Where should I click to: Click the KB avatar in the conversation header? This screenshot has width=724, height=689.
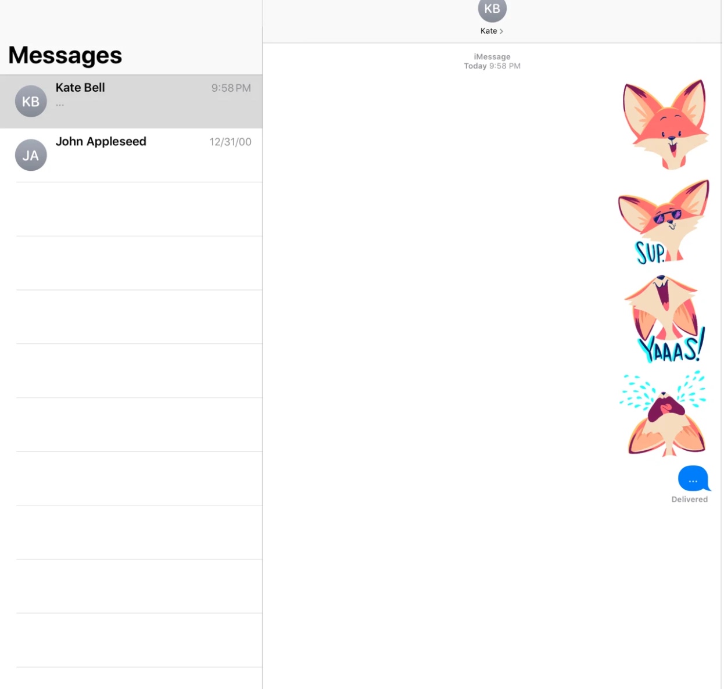(492, 9)
